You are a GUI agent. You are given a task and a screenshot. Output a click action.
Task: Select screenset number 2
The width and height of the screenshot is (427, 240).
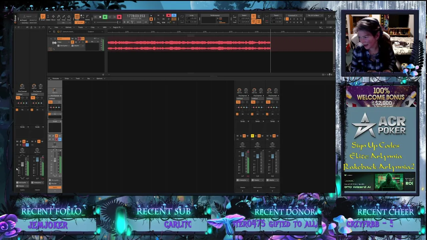[290, 19]
